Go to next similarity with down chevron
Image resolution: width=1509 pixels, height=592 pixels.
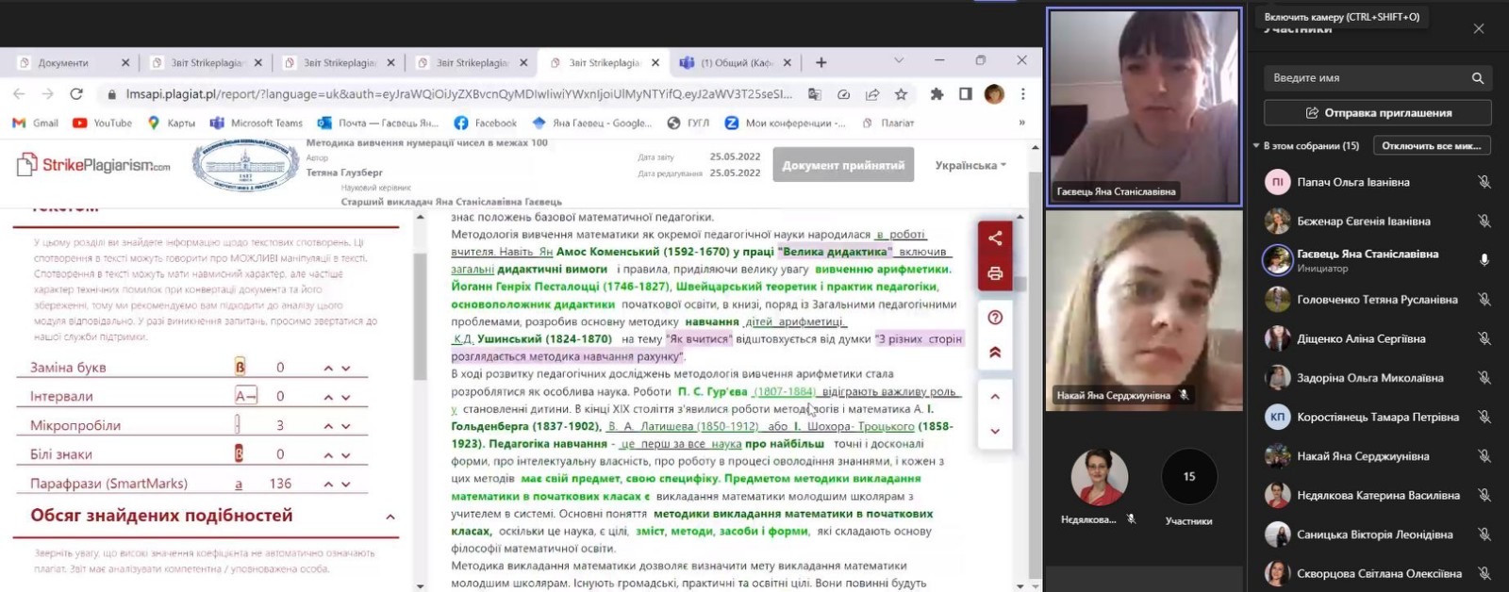point(995,431)
